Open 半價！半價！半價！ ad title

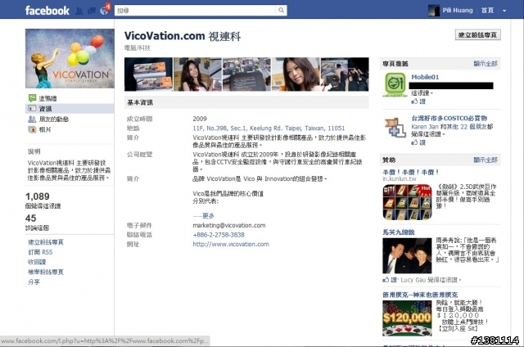pos(411,173)
